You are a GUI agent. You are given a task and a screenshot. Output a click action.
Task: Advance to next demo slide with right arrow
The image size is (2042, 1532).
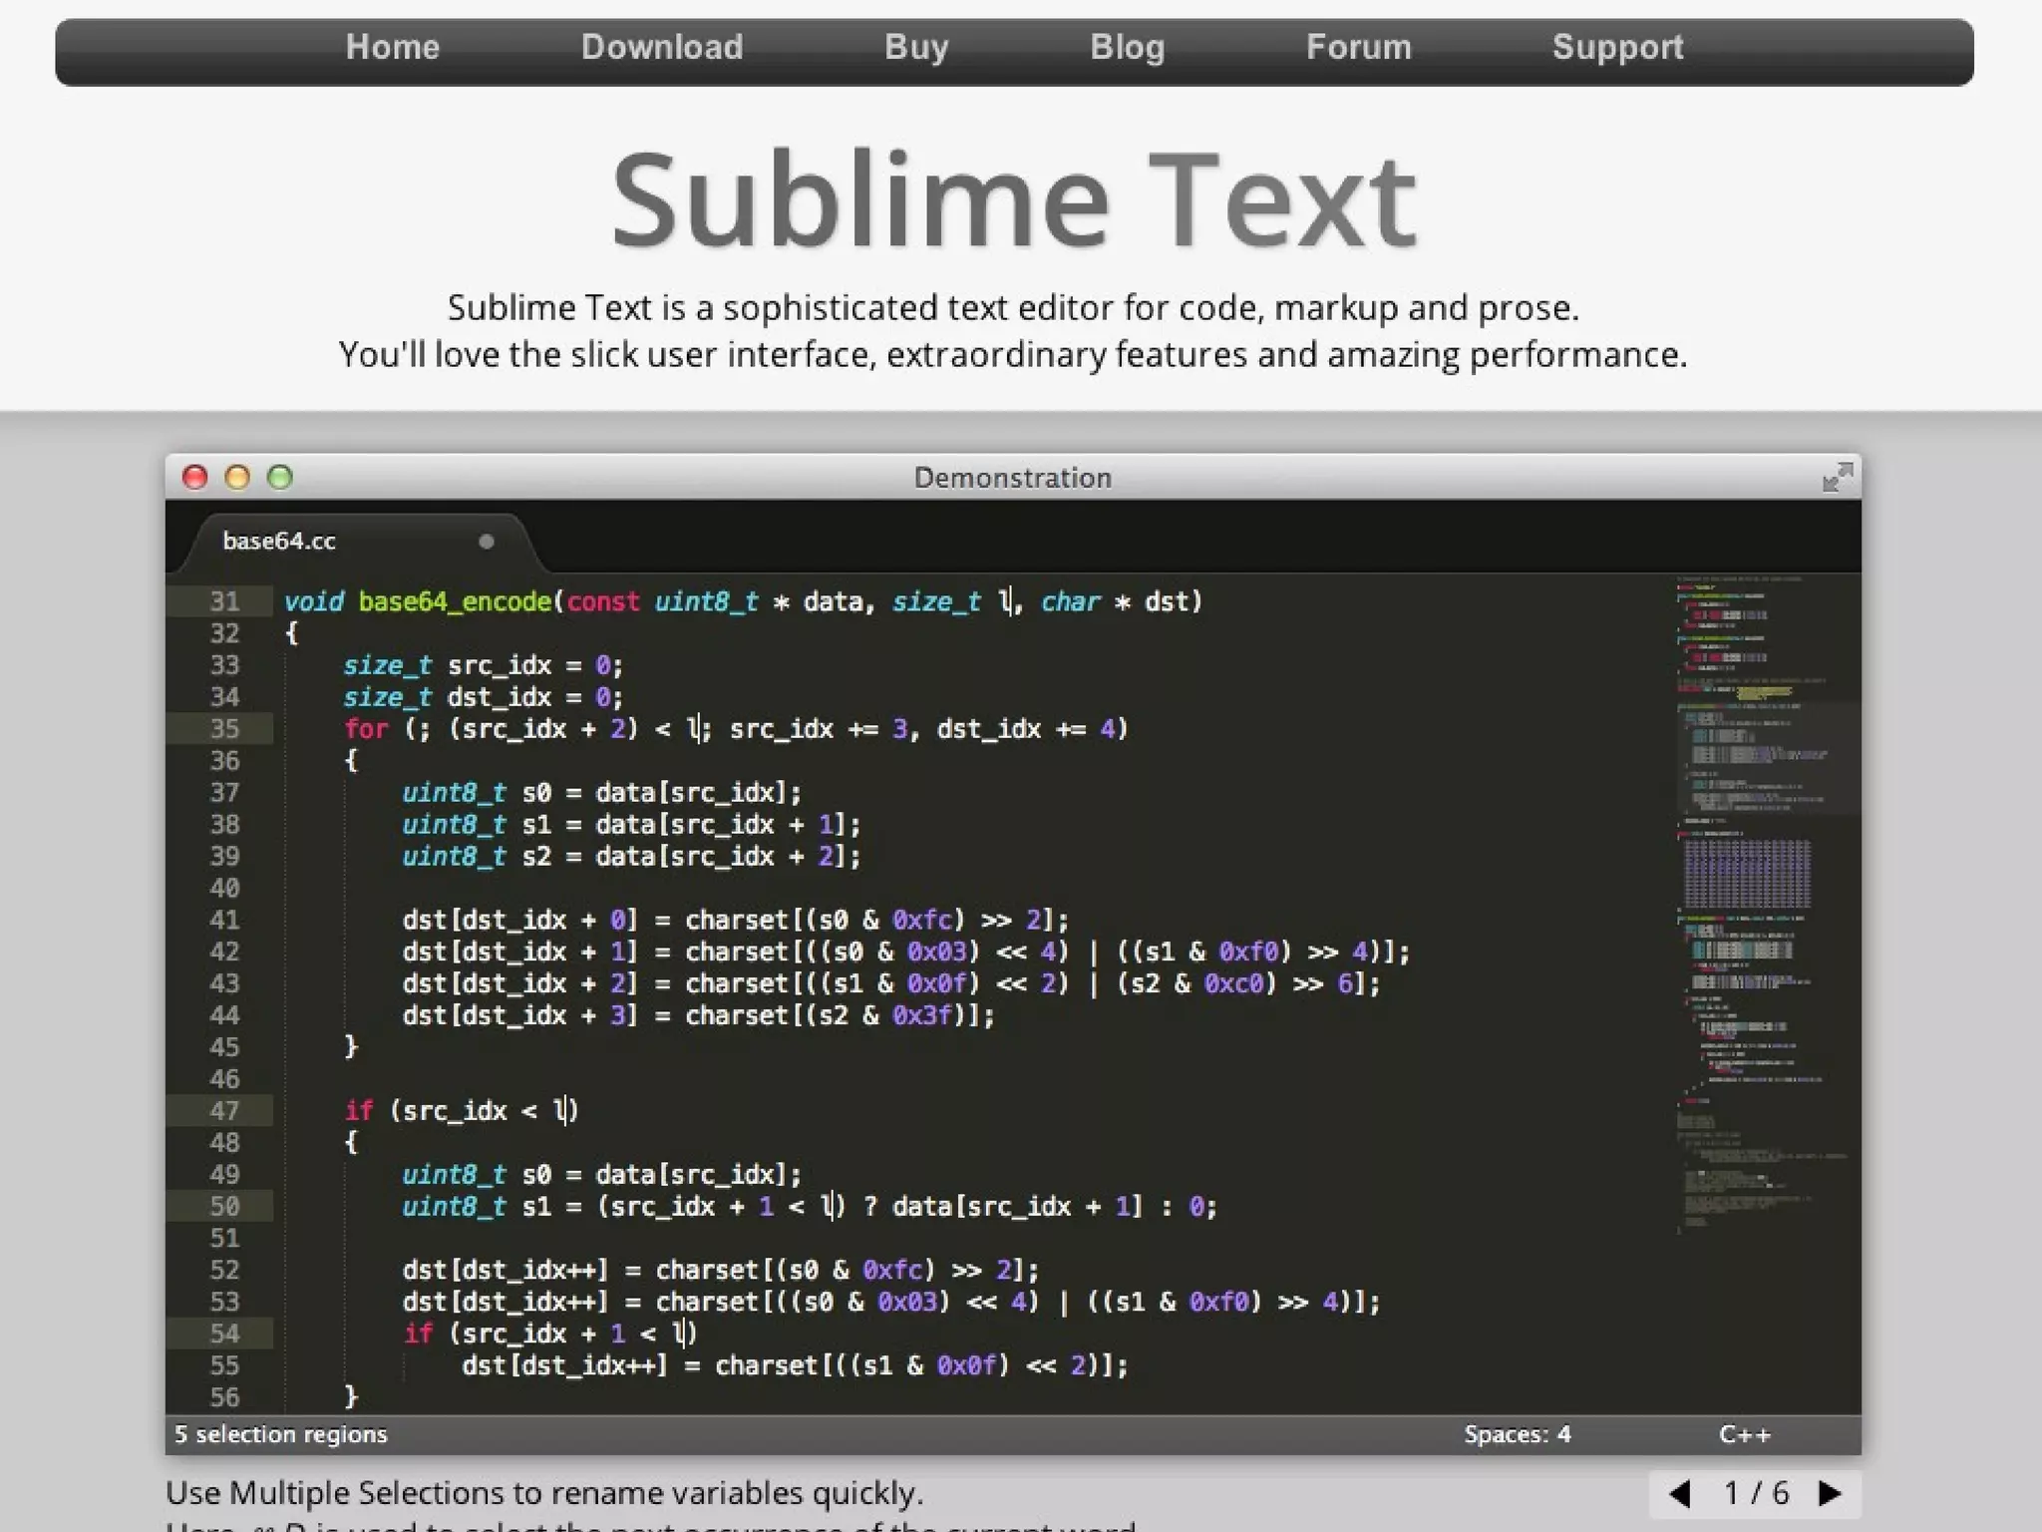click(1830, 1493)
